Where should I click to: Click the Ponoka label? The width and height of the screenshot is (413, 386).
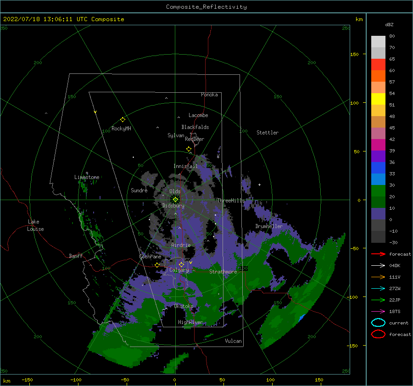pos(209,95)
